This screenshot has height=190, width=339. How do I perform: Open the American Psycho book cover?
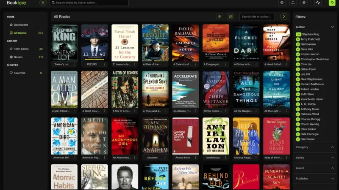click(94, 136)
